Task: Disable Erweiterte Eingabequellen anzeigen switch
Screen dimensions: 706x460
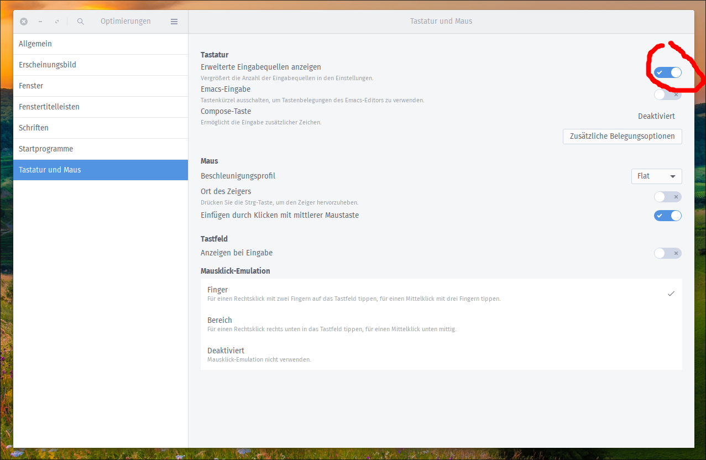Action: click(x=668, y=72)
